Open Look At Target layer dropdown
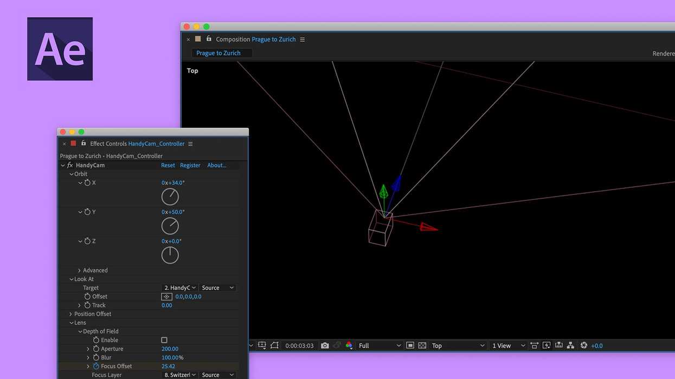The height and width of the screenshot is (379, 675). pyautogui.click(x=180, y=287)
